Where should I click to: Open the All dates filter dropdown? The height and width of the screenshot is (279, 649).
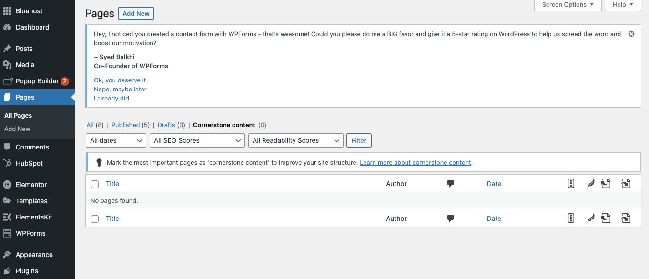click(x=116, y=140)
